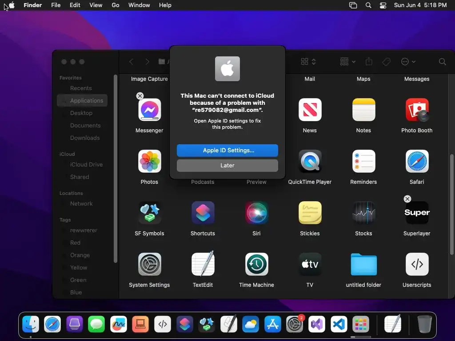Viewport: 455px width, 341px height.
Task: Open the Notes app icon
Action: [363, 110]
